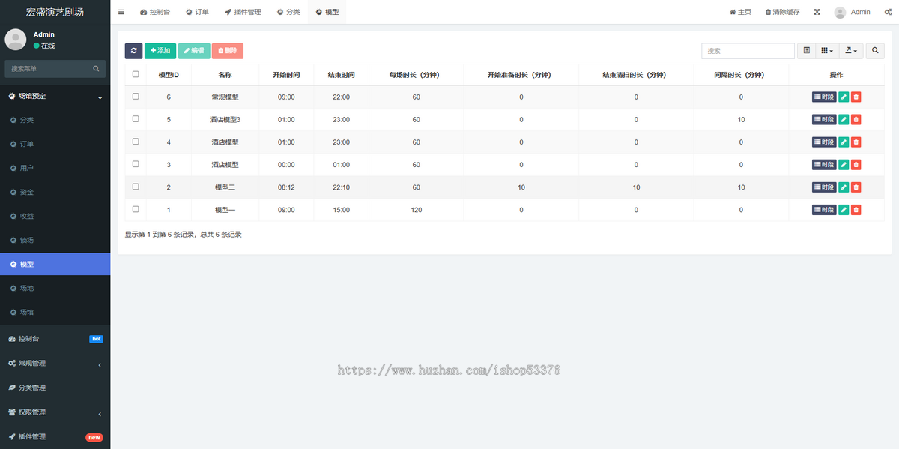Open settings gears icon at top right
The width and height of the screenshot is (899, 449).
(x=889, y=12)
